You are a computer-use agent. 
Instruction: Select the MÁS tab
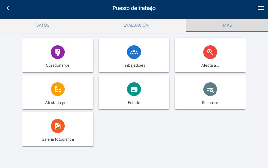(x=227, y=25)
